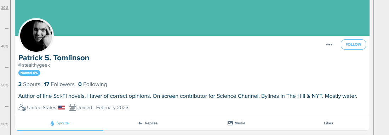Click the 40% scroll marker
The image size is (389, 135).
(5, 46)
